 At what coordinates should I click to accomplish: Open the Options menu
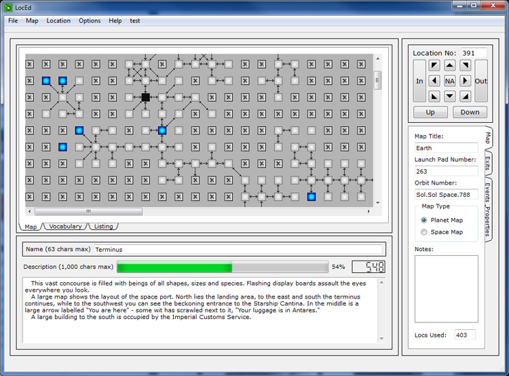tap(90, 21)
